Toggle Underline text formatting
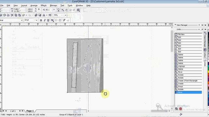This screenshot has height=117, width=209. (x=48, y=20)
